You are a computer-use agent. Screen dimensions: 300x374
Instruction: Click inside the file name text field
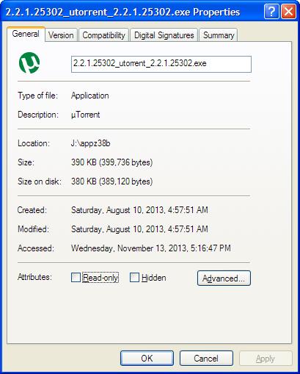coord(161,64)
